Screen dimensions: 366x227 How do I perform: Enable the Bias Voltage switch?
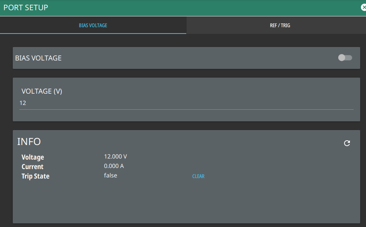[345, 58]
